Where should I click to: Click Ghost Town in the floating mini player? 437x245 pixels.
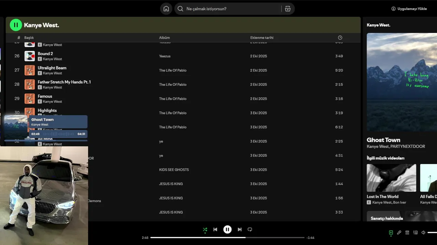pos(42,120)
